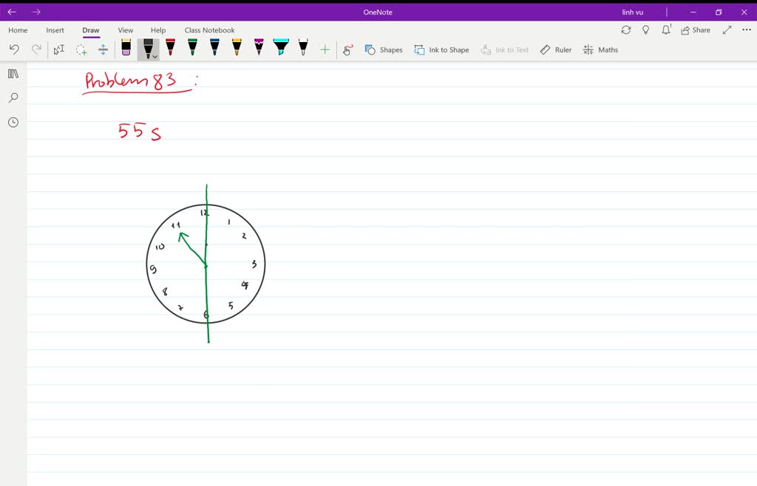Select the cyan highlighter
This screenshot has width=757, height=486.
click(281, 49)
